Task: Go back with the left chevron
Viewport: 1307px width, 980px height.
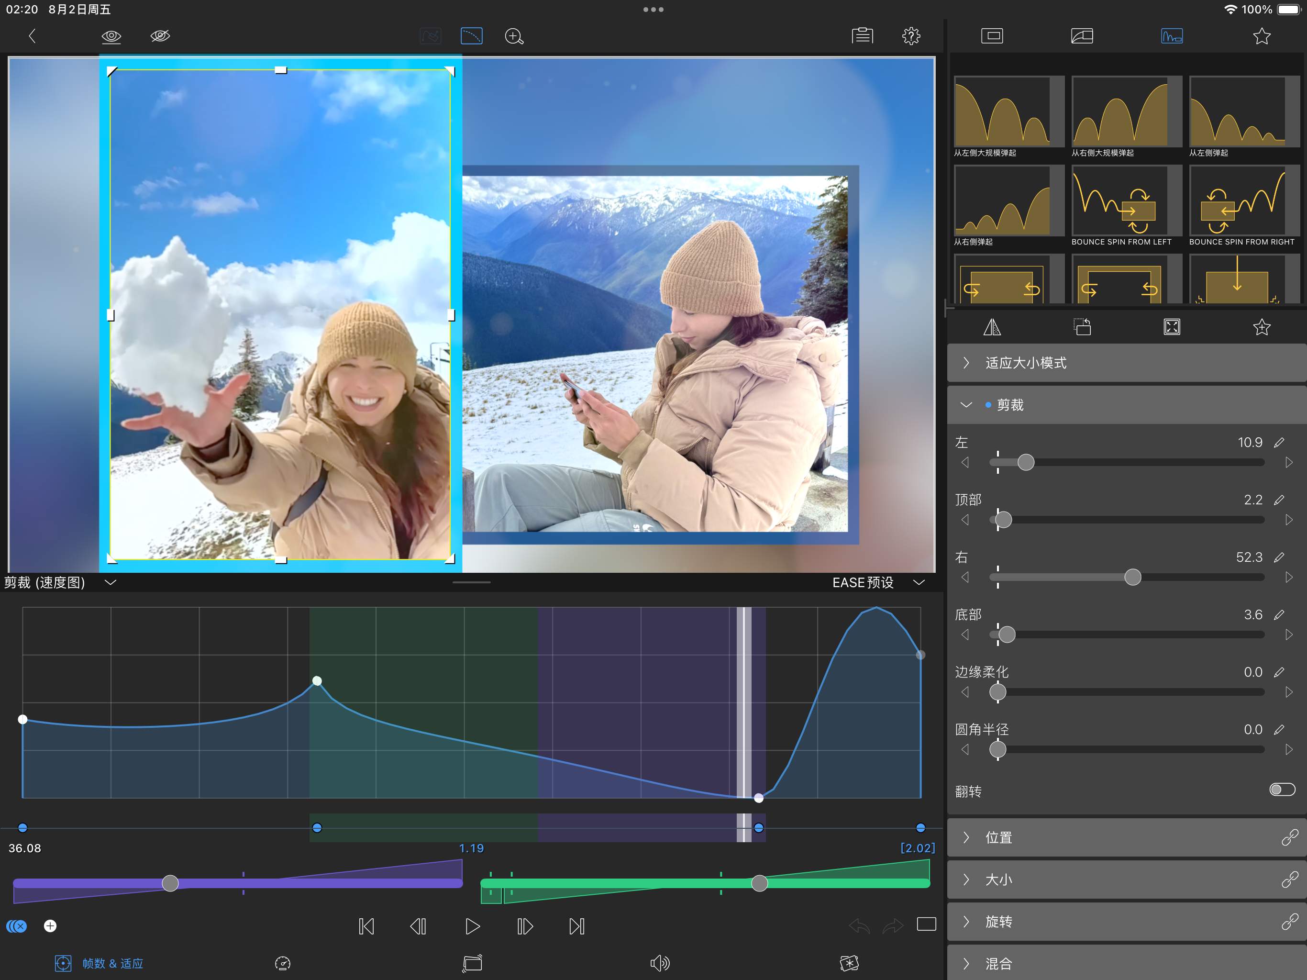Action: tap(33, 36)
